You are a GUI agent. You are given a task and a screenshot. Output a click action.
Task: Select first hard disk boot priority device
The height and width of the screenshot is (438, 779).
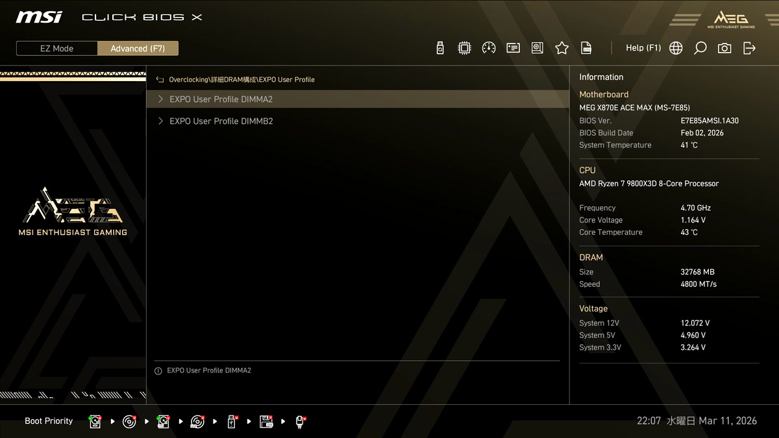(x=95, y=422)
